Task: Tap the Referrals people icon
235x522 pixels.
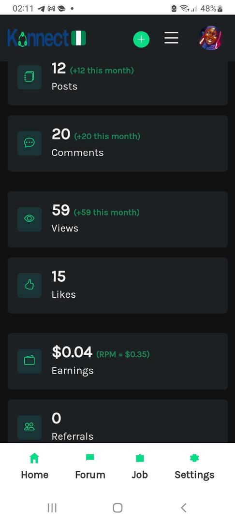Action: pos(29,427)
